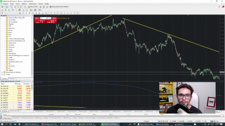Open the Strategy Tester icon
The image size is (225, 126).
25,7
